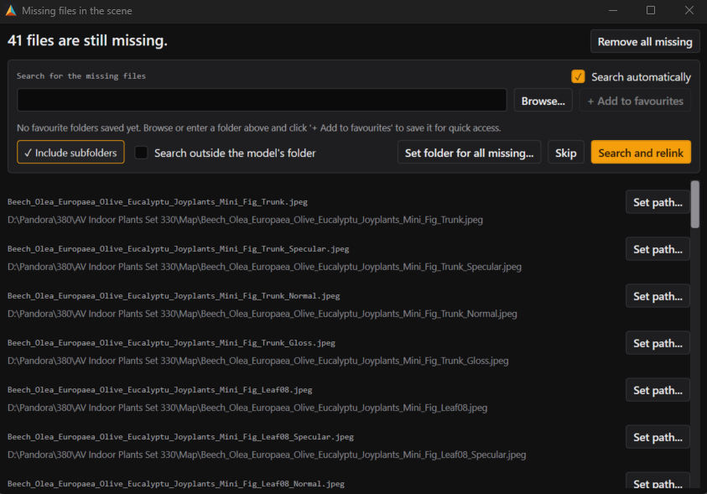The width and height of the screenshot is (707, 494).
Task: Click the D:\ path ending Trunk_Gloss.jpeg
Action: [x=258, y=361]
